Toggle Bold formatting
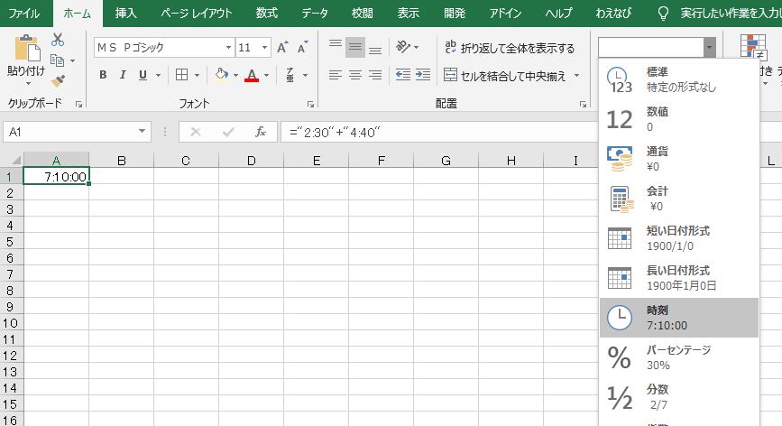The width and height of the screenshot is (782, 426). pyautogui.click(x=103, y=75)
